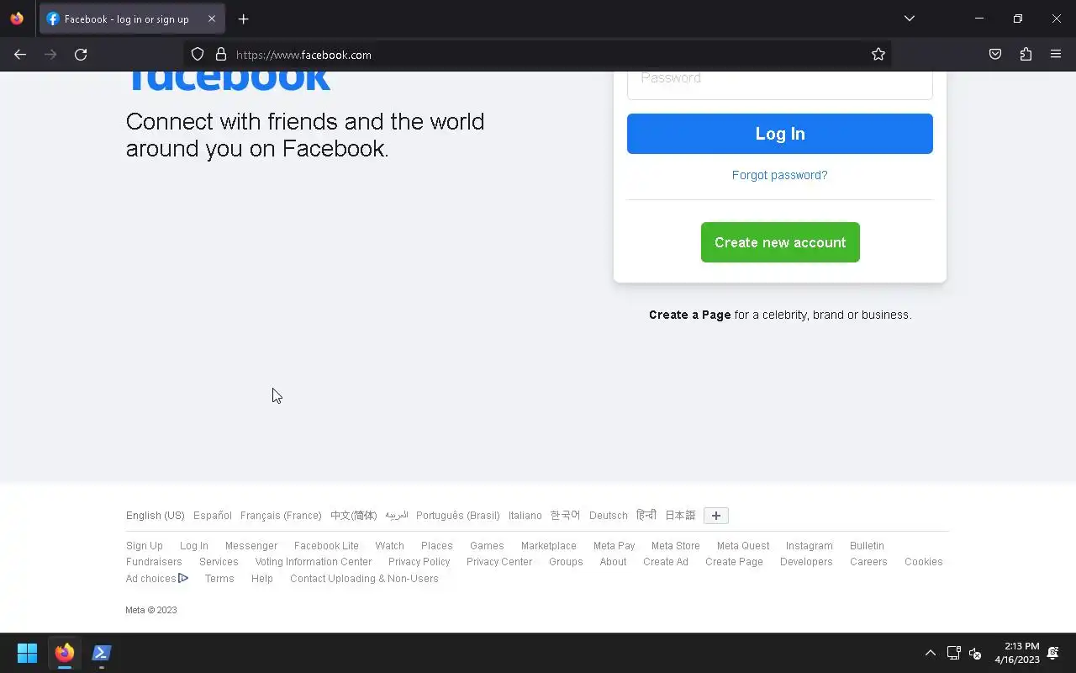The width and height of the screenshot is (1076, 673).
Task: Open Games footer link
Action: click(x=487, y=546)
